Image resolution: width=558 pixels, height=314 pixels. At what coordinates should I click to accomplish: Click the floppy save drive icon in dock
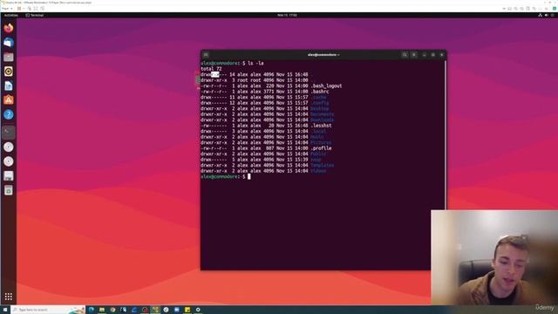(x=9, y=176)
